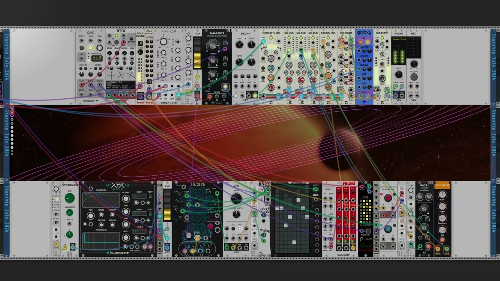Toggle the ON button of School Bus
This screenshot has width=500, height=281.
[x=328, y=38]
